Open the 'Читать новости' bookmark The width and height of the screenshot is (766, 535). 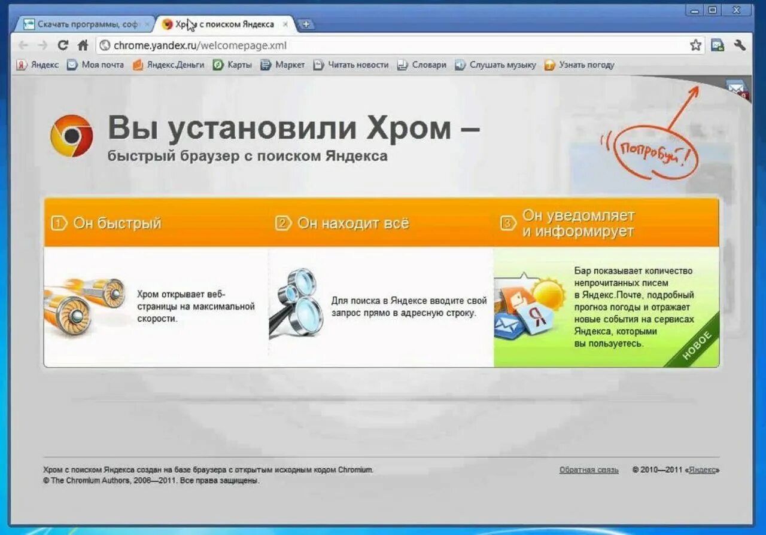[x=351, y=65]
